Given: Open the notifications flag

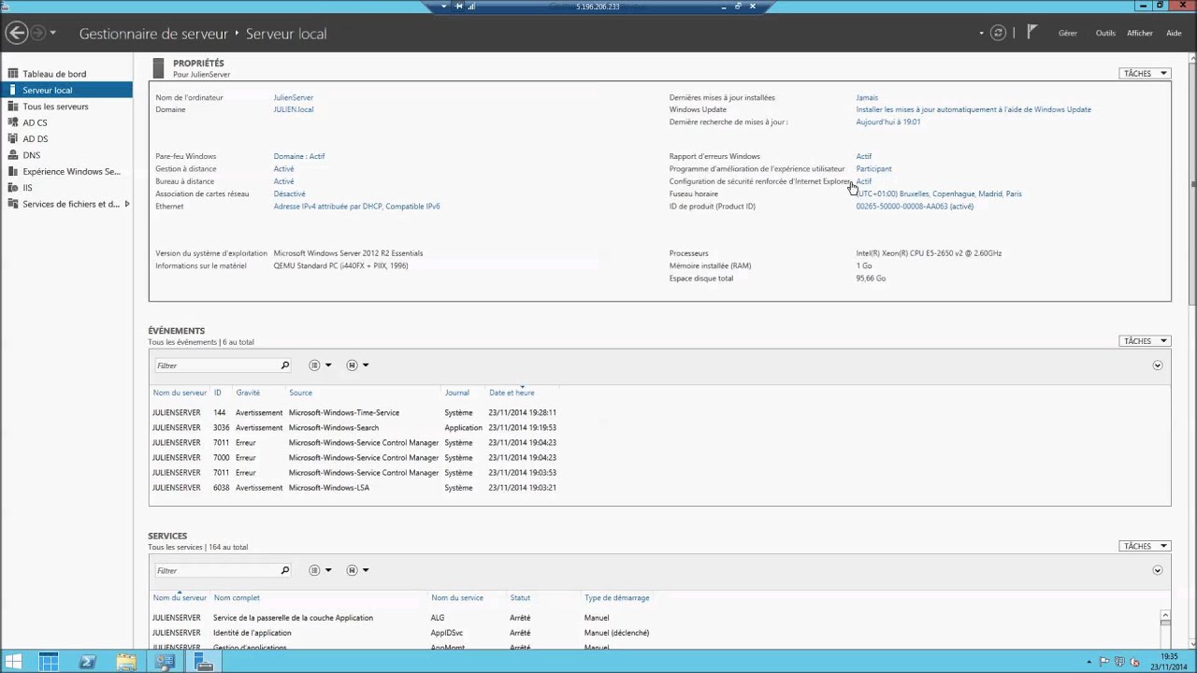Looking at the screenshot, I should [1031, 33].
